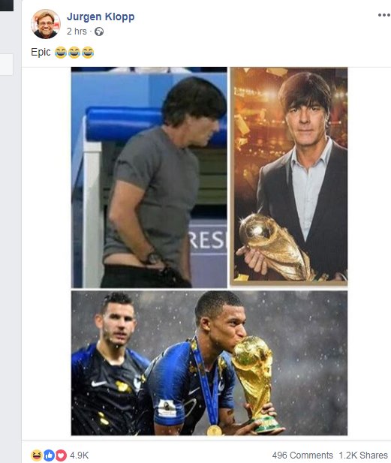
Task: Open the photo of man in gray t-shirt
Action: tap(149, 177)
